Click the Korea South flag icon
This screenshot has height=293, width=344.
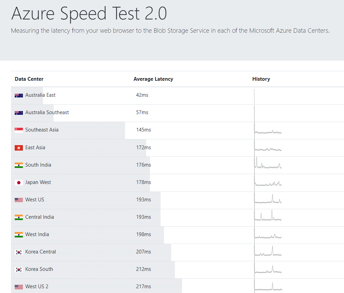(19, 269)
